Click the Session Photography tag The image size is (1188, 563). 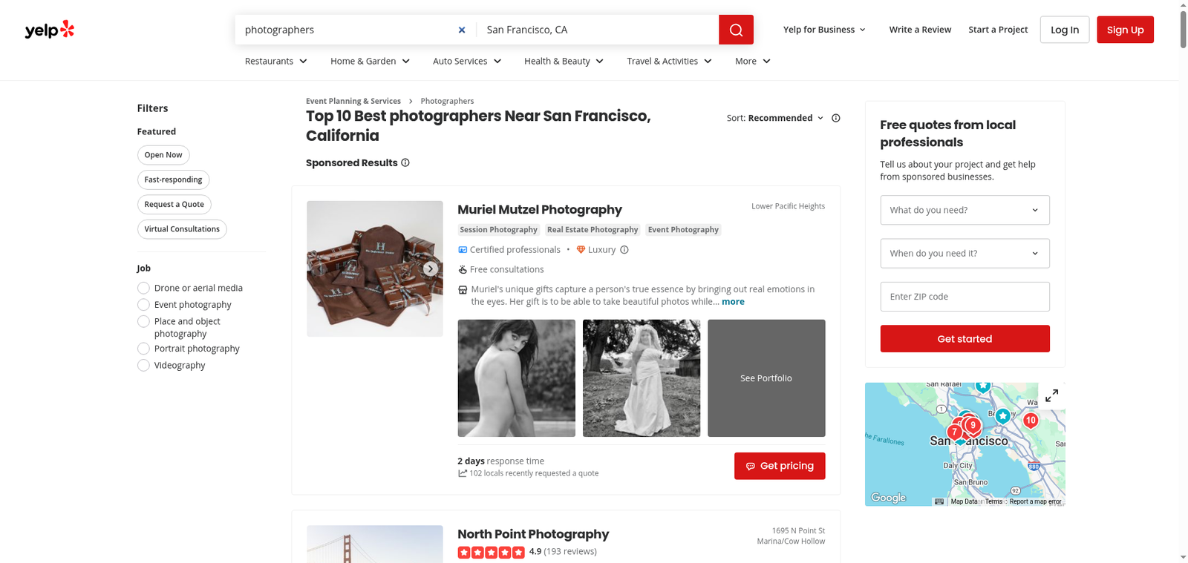point(498,230)
